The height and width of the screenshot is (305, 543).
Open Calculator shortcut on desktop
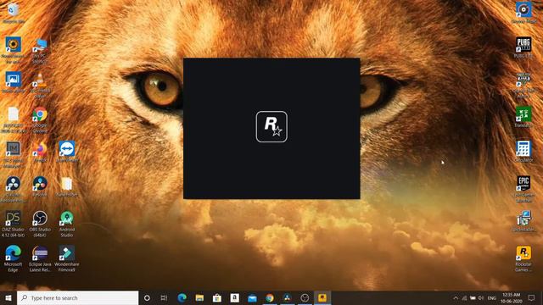tap(523, 152)
